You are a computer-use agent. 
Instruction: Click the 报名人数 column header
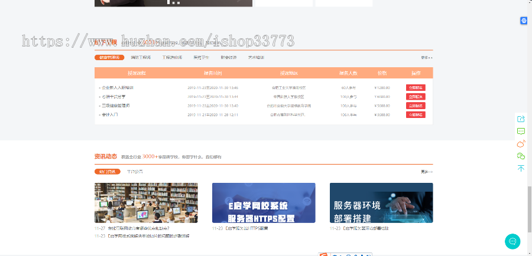click(348, 73)
